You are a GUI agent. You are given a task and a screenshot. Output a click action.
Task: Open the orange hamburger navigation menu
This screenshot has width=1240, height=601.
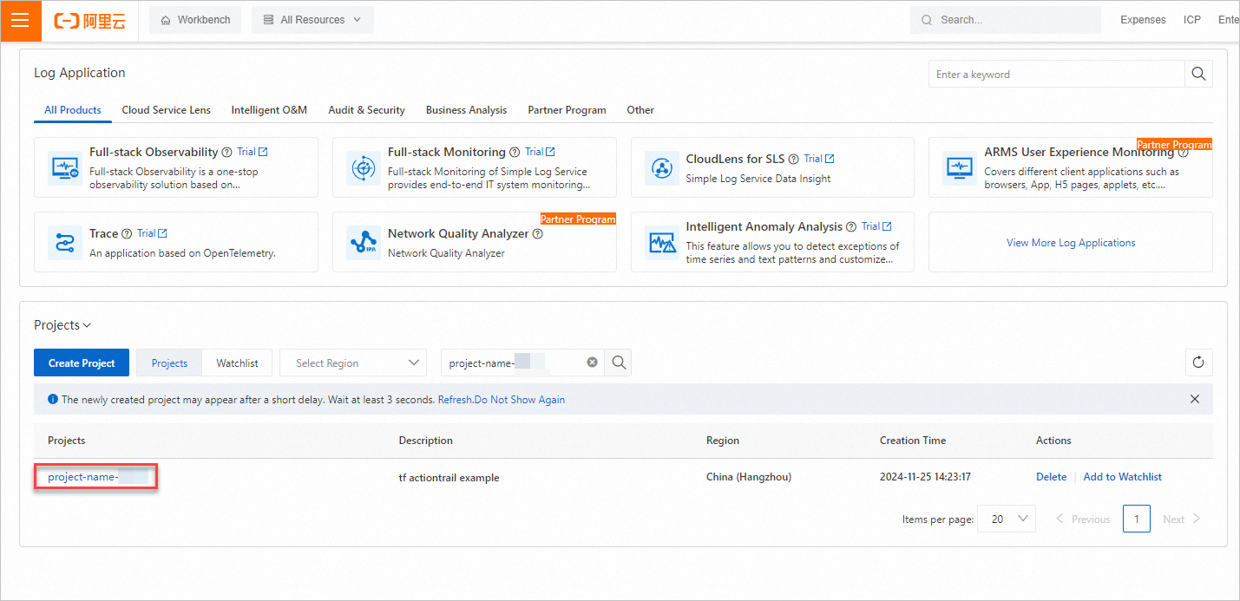point(21,20)
